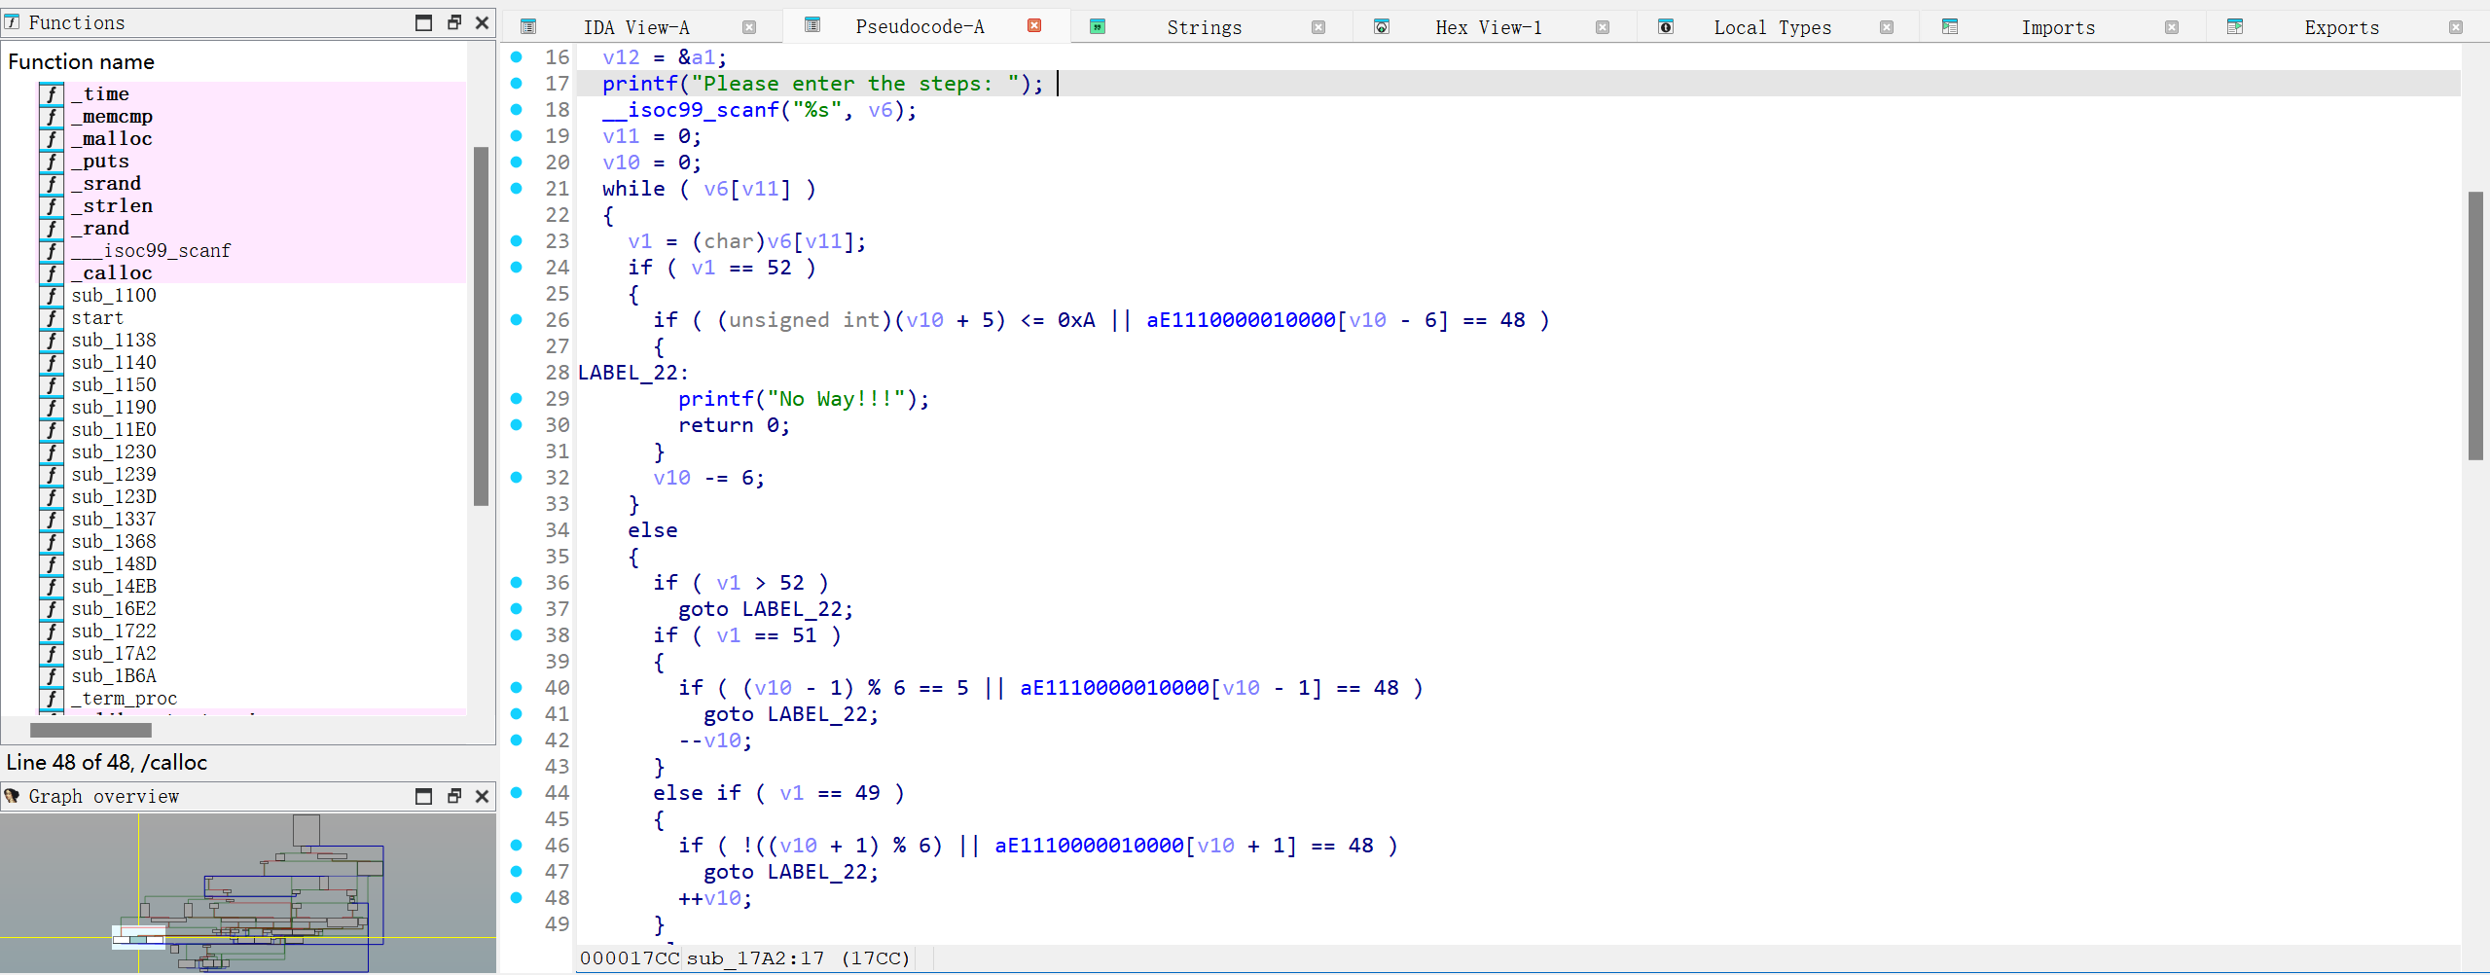Click the Exports tab icon
Image resolution: width=2490 pixels, height=975 pixels.
(2234, 26)
